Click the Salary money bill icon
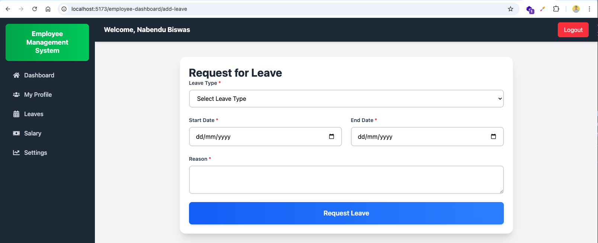Viewport: 598px width, 243px height. click(16, 133)
